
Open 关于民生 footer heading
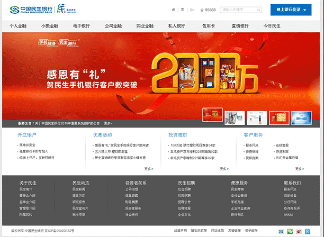tap(28, 183)
